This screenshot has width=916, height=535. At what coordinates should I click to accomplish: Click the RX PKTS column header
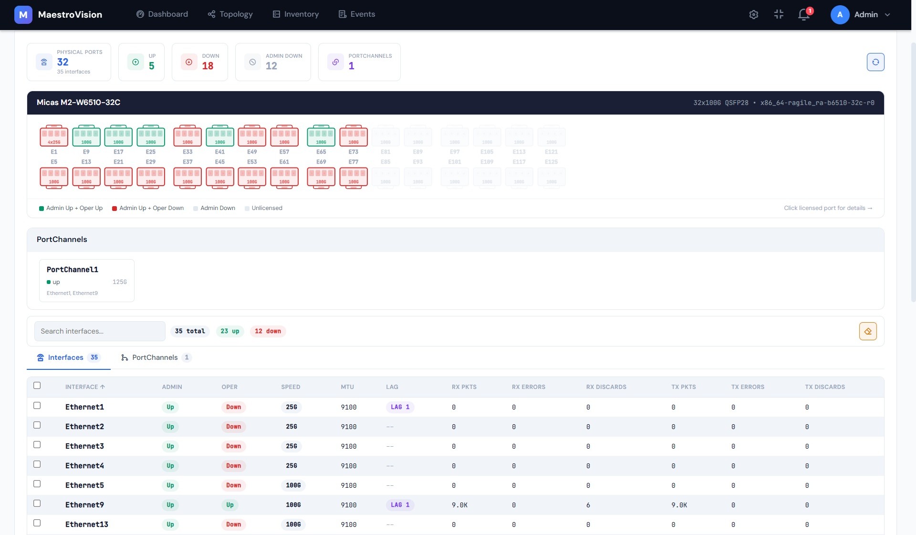pos(464,387)
